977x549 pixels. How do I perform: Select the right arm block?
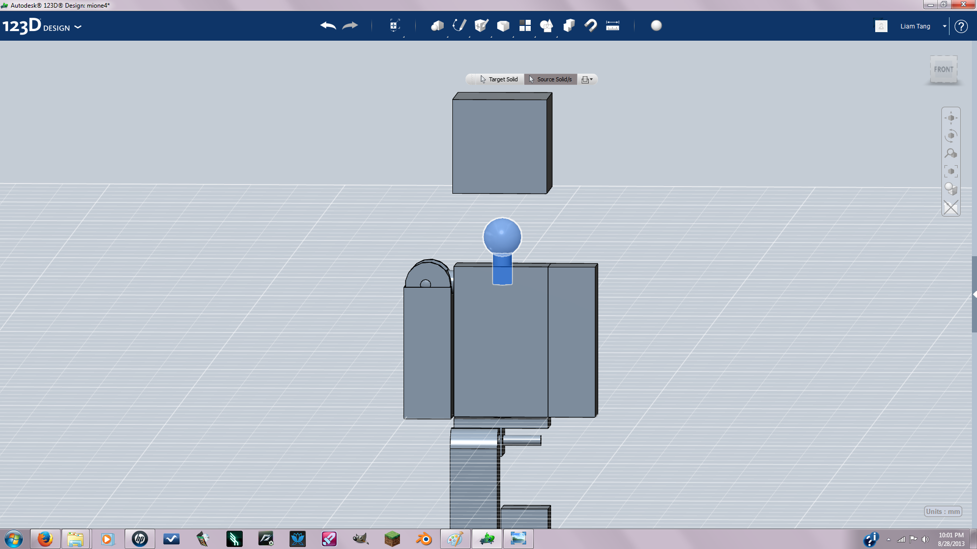(x=572, y=341)
